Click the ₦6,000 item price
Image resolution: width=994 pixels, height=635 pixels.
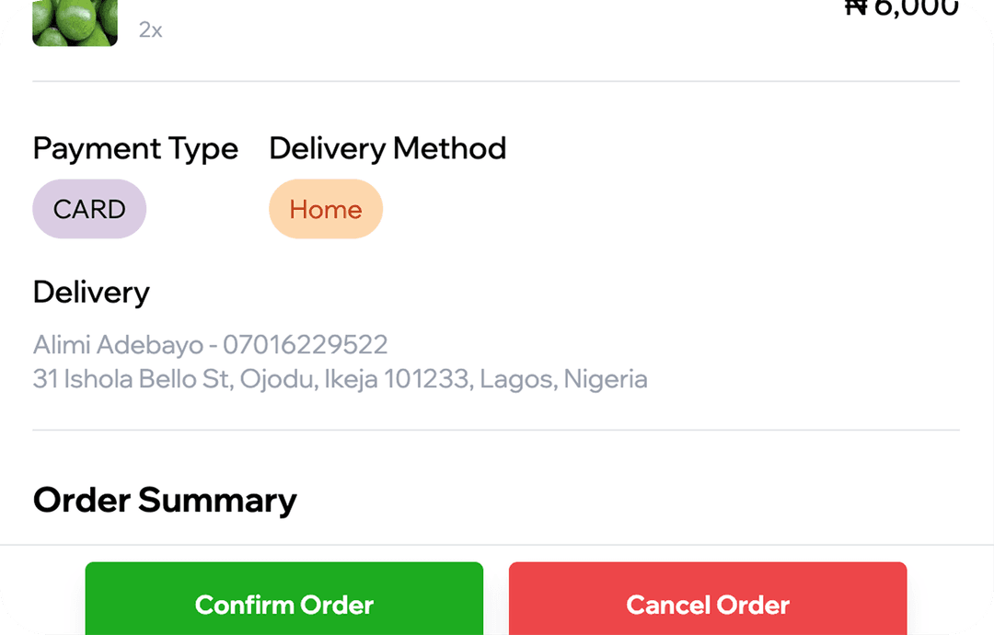[901, 7]
